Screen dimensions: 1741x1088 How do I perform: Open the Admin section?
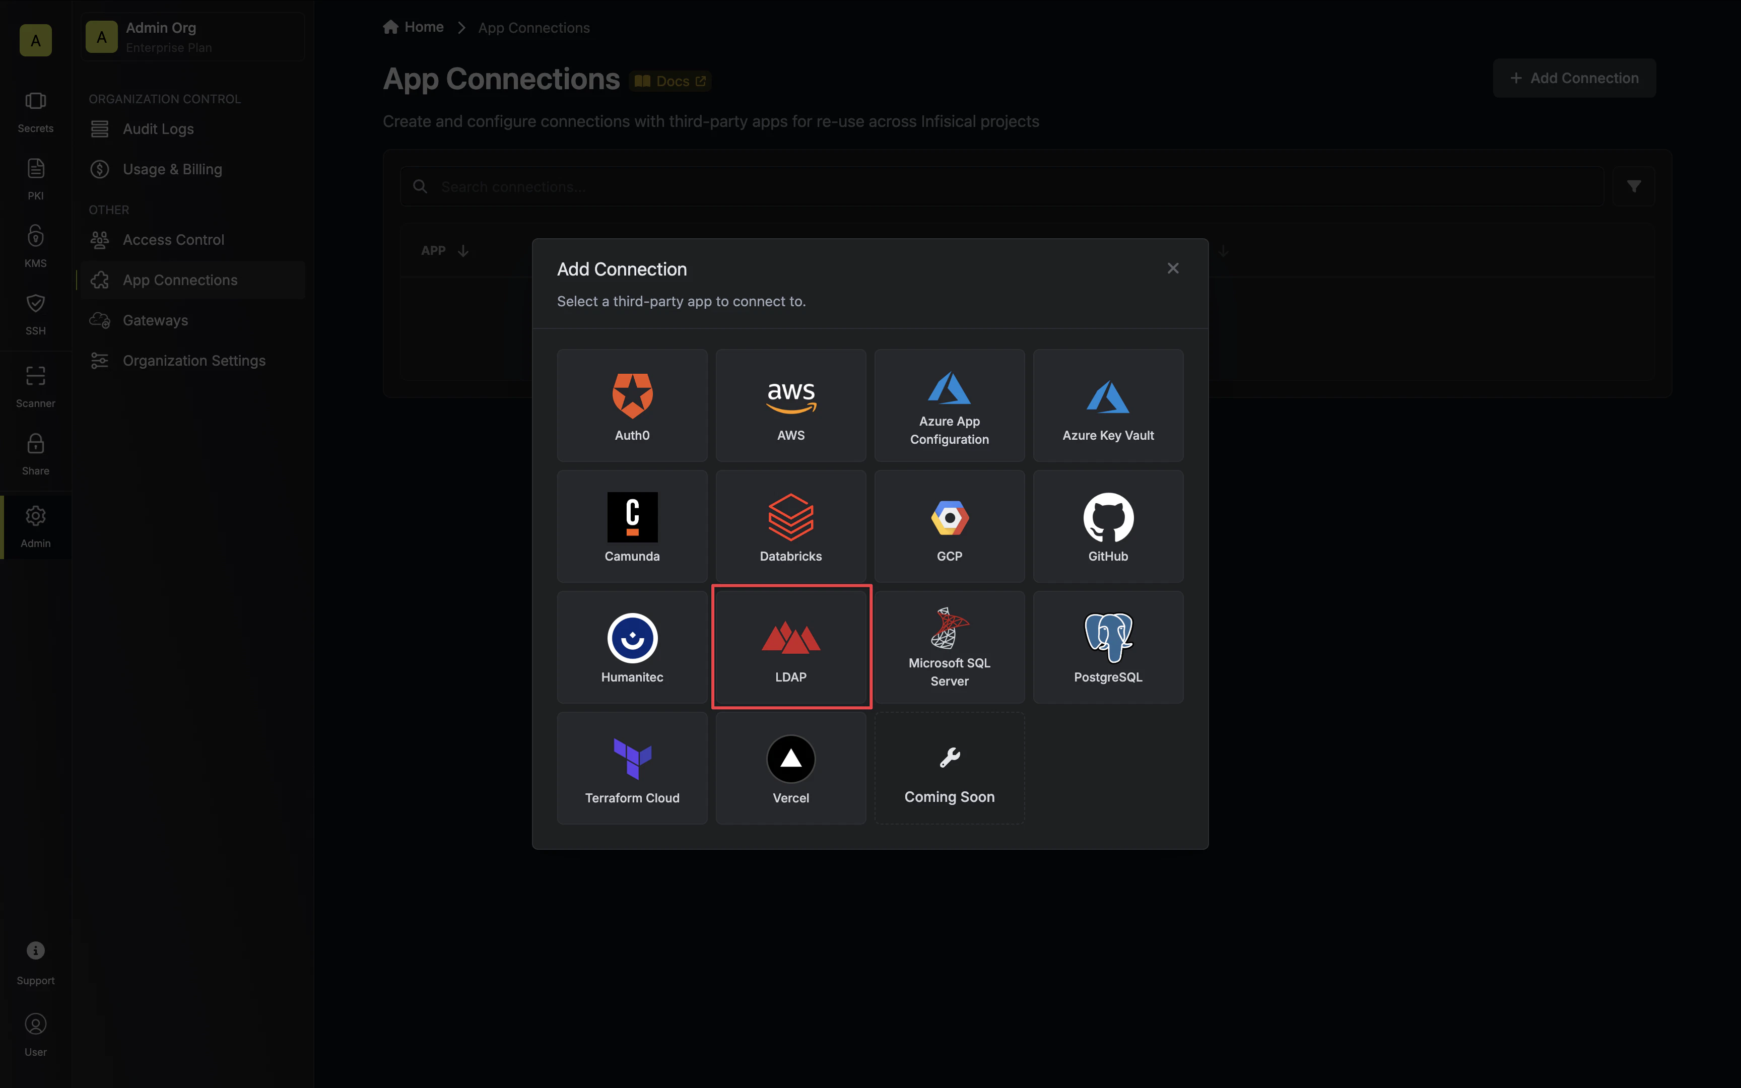[x=35, y=527]
